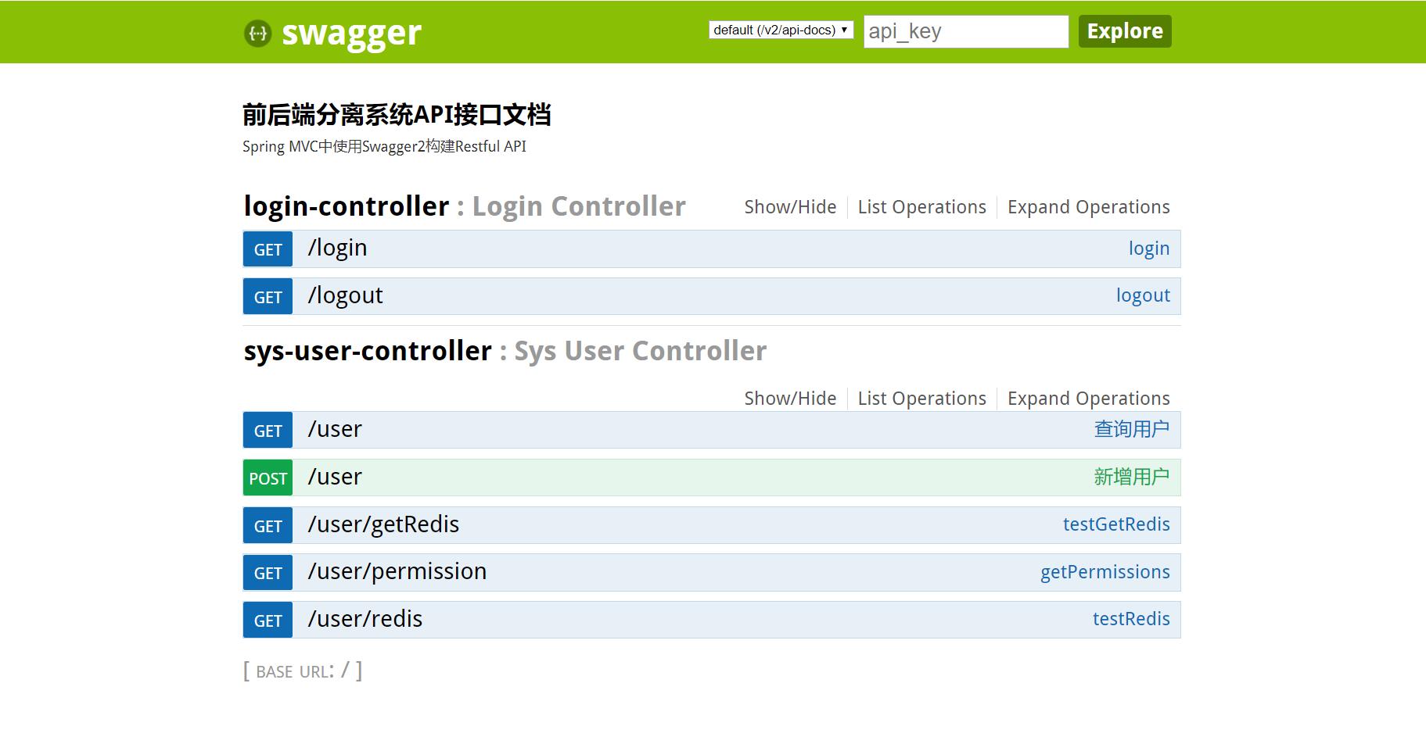The width and height of the screenshot is (1426, 744).
Task: Expand the /user/redis path
Action: [x=365, y=619]
